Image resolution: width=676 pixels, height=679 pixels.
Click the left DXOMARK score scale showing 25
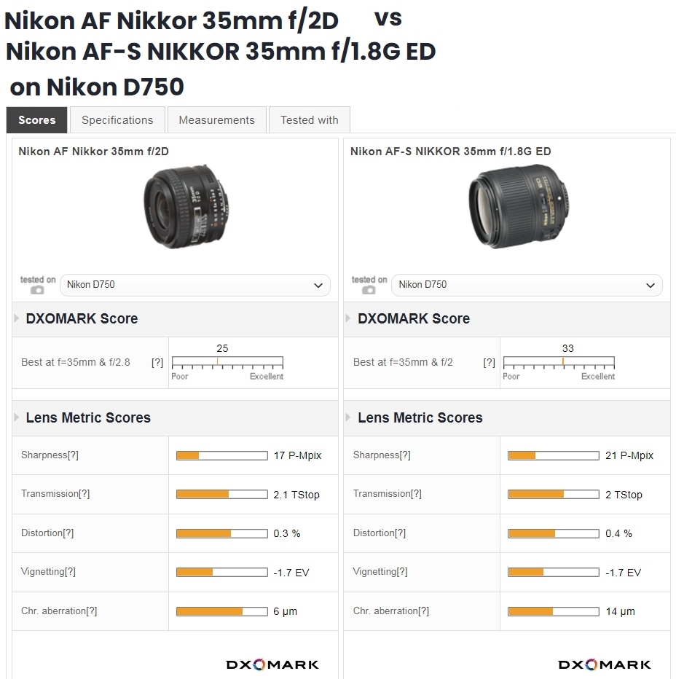coord(227,362)
